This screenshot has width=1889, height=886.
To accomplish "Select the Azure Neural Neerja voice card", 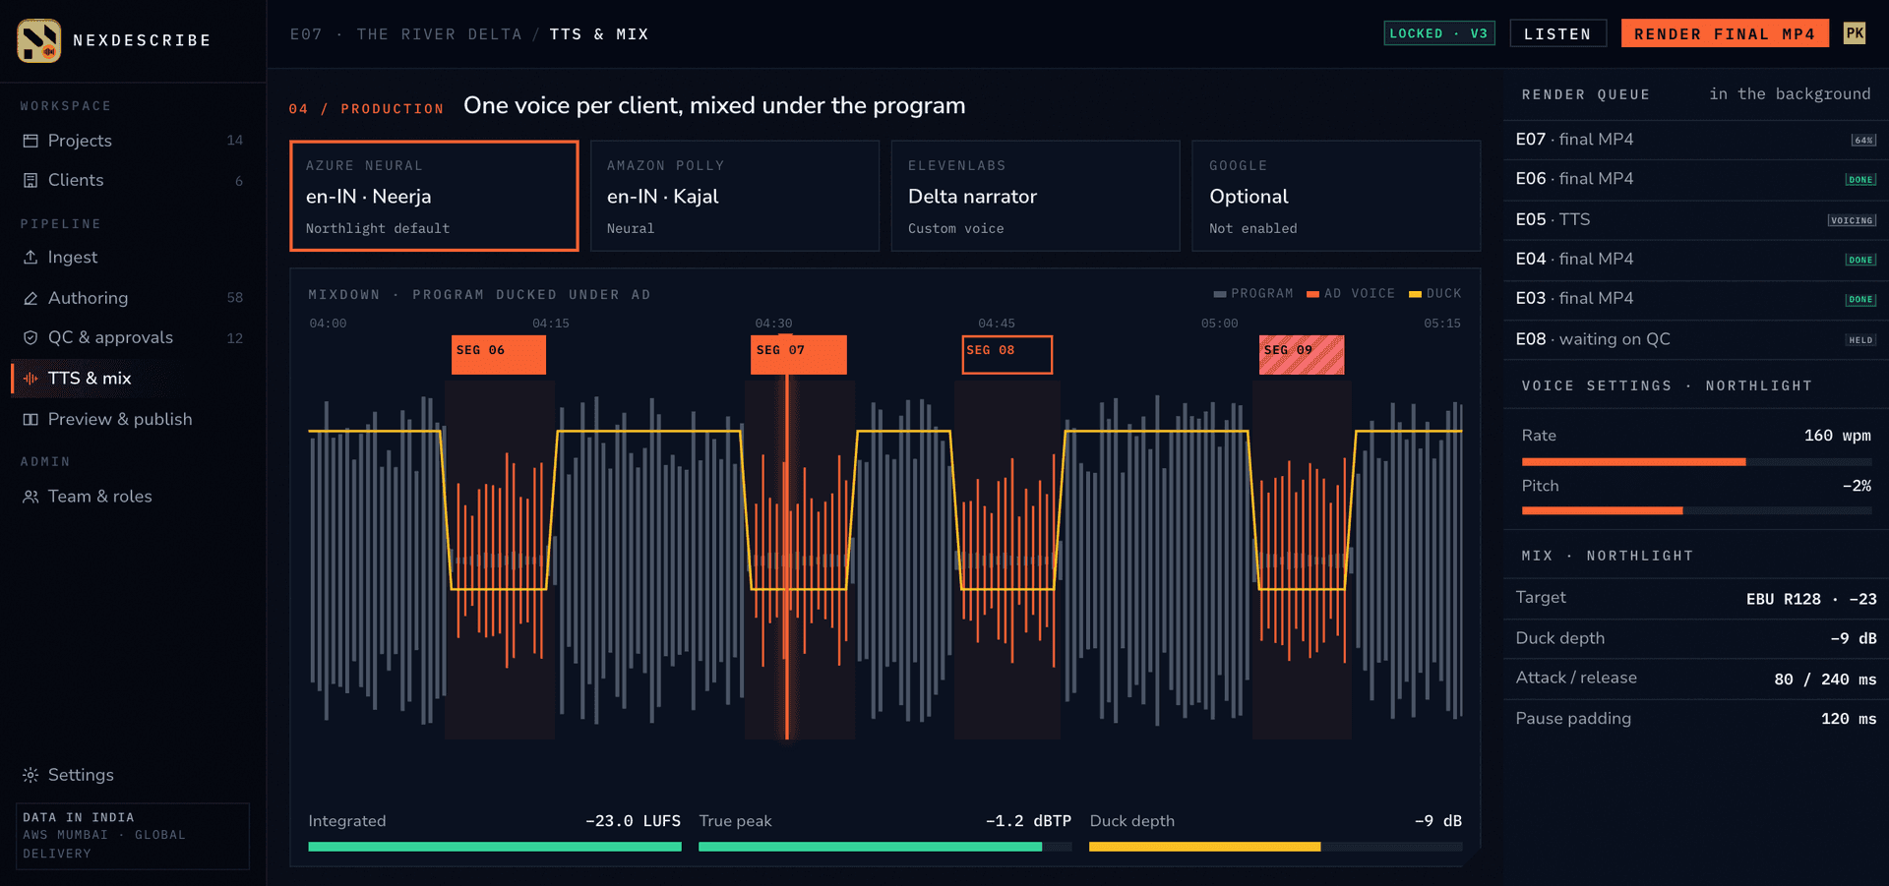I will point(434,196).
